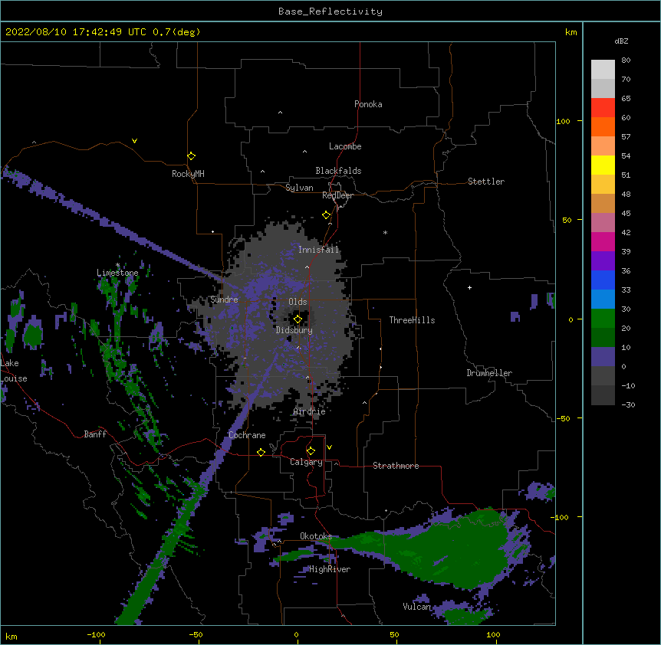Click the Drumheller label
Screen dimensions: 661x645
tap(489, 373)
